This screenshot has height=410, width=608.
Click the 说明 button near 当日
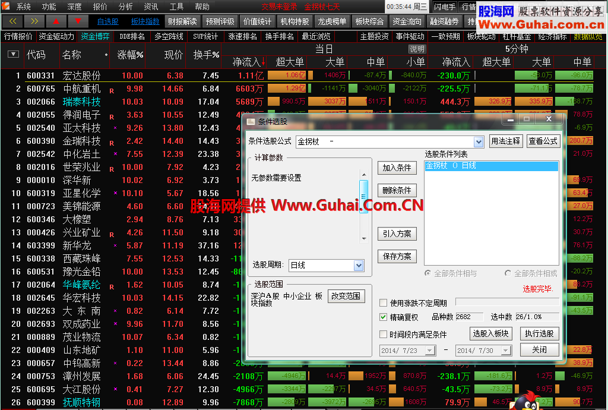tap(417, 49)
